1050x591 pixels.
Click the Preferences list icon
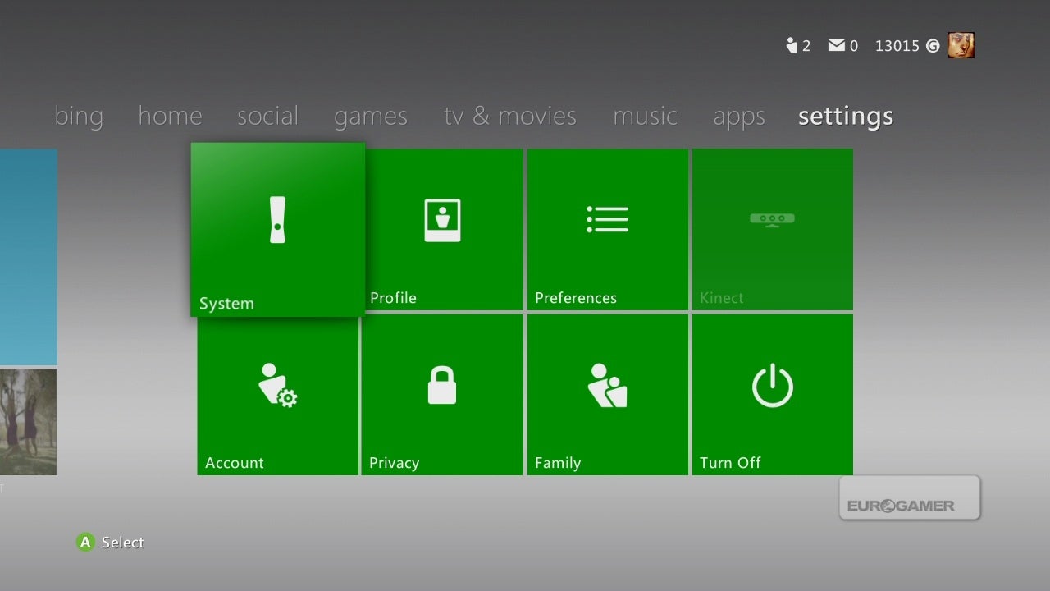pos(607,219)
